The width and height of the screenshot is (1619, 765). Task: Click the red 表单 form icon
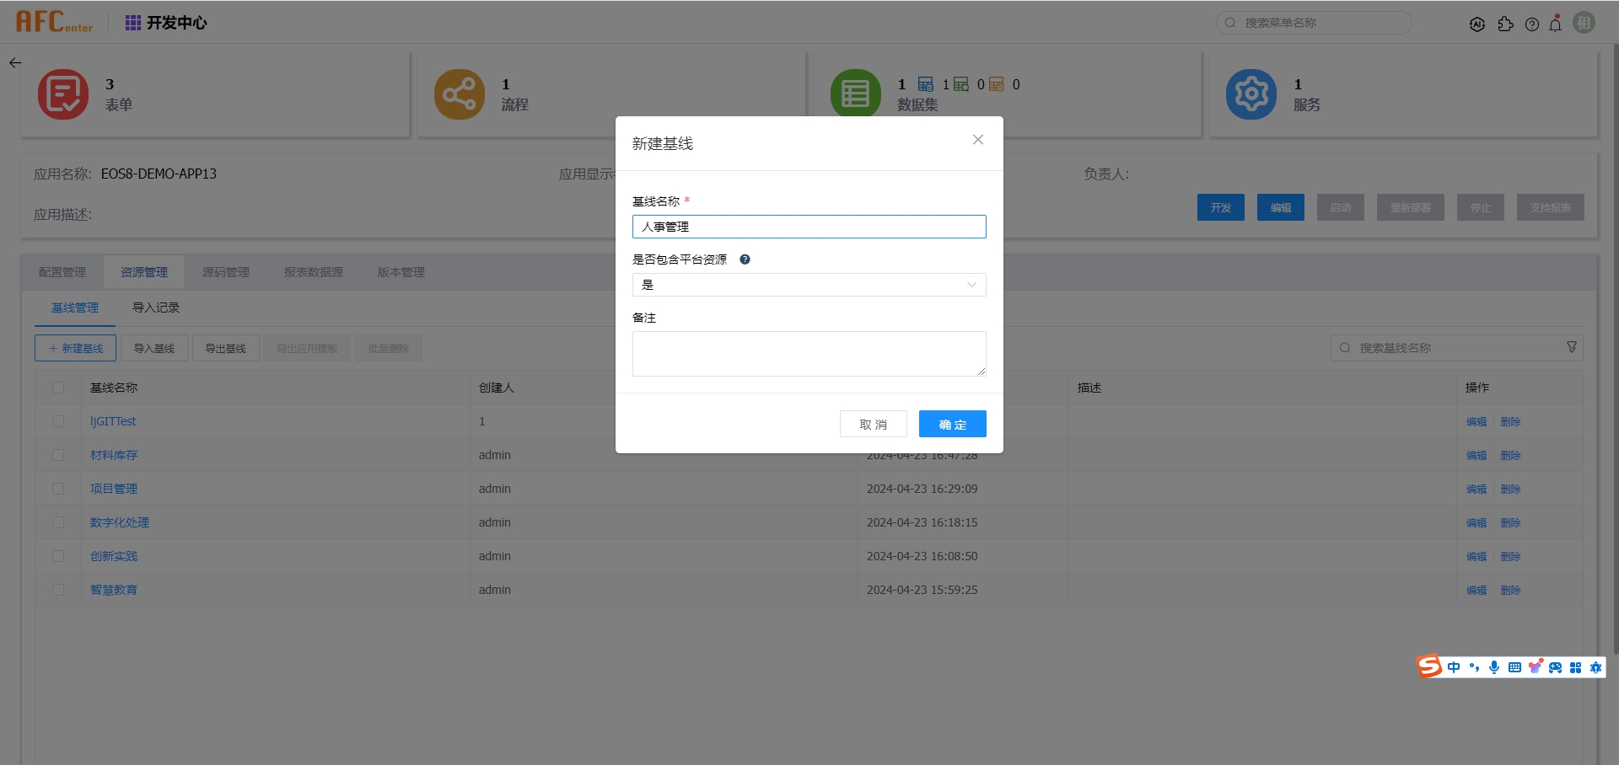(63, 94)
